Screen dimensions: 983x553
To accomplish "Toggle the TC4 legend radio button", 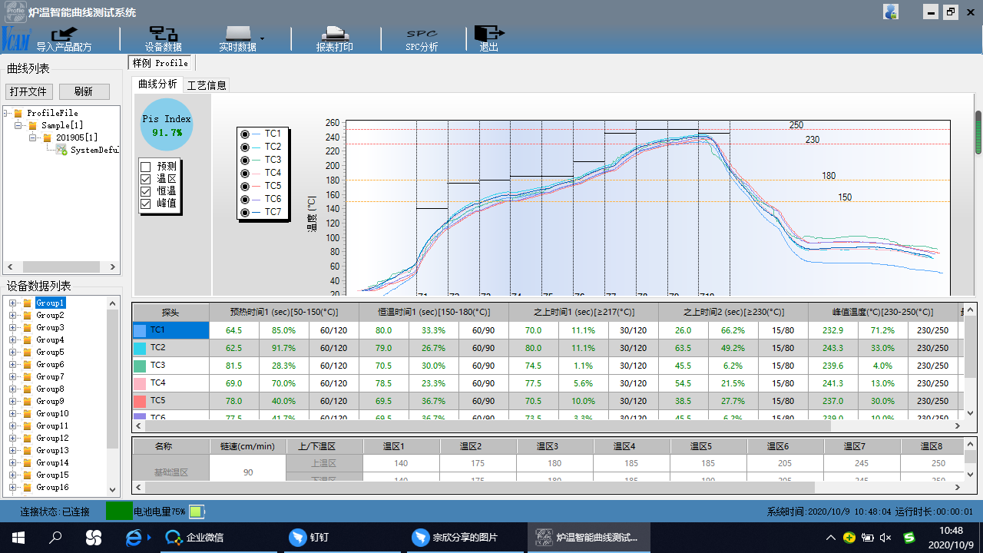I will coord(245,173).
